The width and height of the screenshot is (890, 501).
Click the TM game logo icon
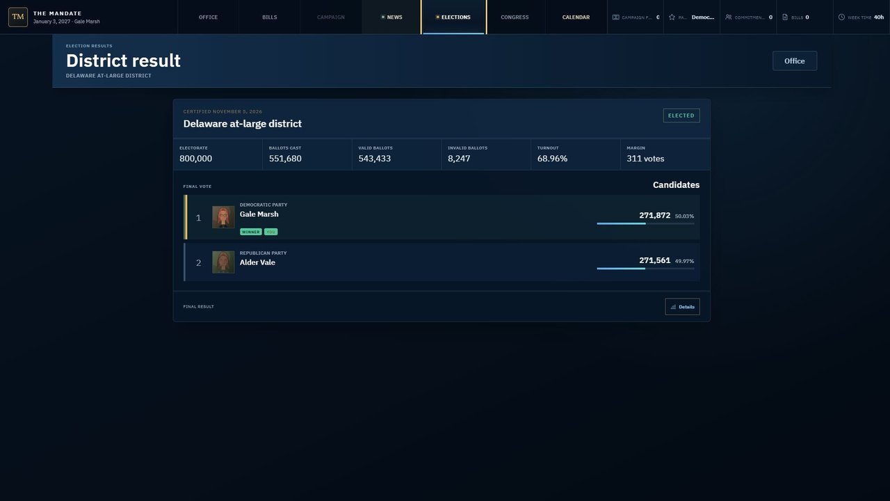[18, 17]
